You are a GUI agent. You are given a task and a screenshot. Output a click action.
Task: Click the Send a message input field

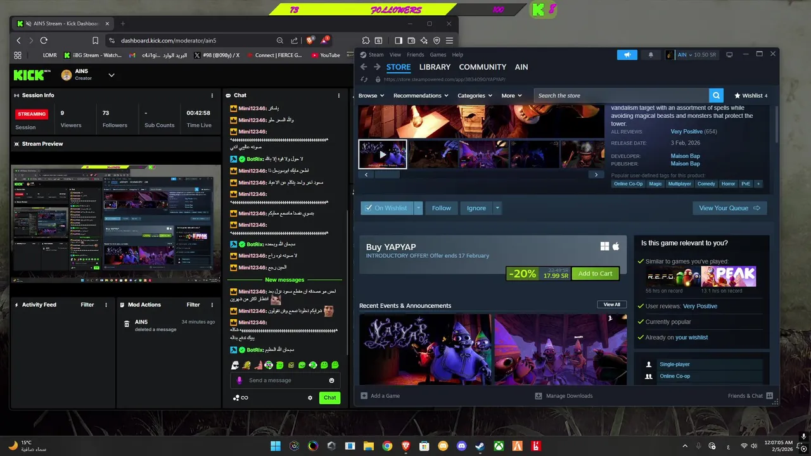click(285, 381)
